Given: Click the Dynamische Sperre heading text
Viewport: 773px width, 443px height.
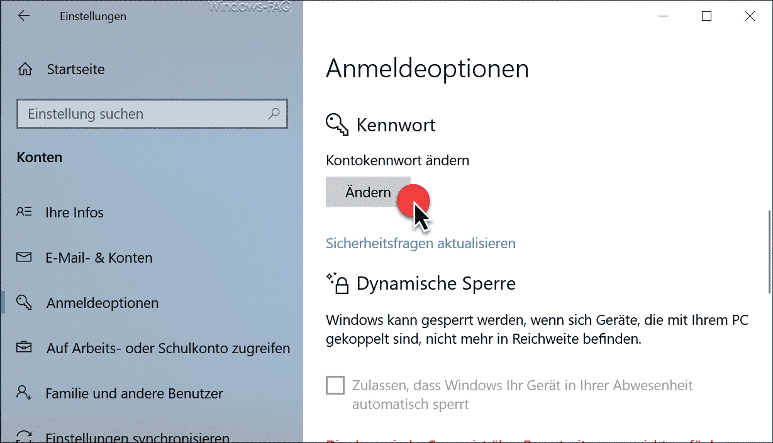Looking at the screenshot, I should (x=436, y=283).
